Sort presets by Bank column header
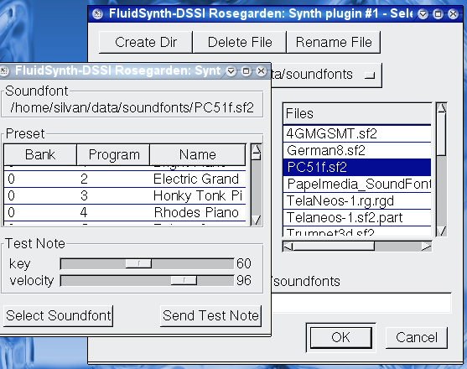The image size is (467, 369). pyautogui.click(x=40, y=154)
